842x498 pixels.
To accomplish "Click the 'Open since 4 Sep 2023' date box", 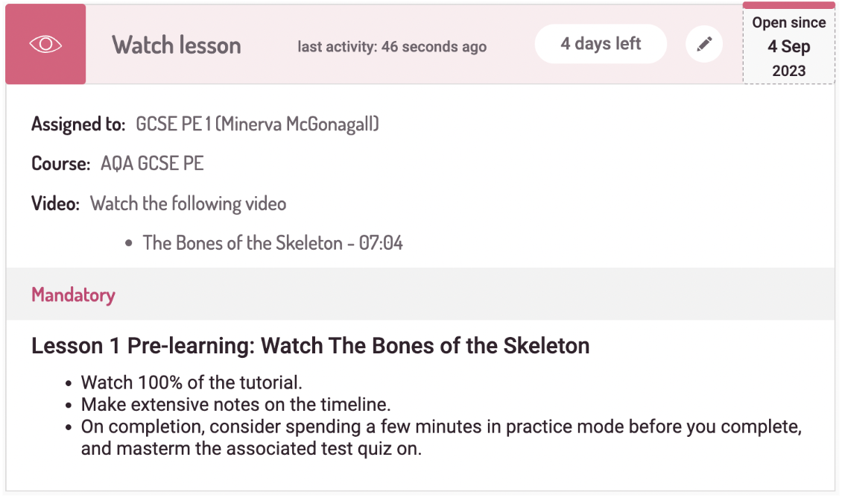I will (788, 46).
